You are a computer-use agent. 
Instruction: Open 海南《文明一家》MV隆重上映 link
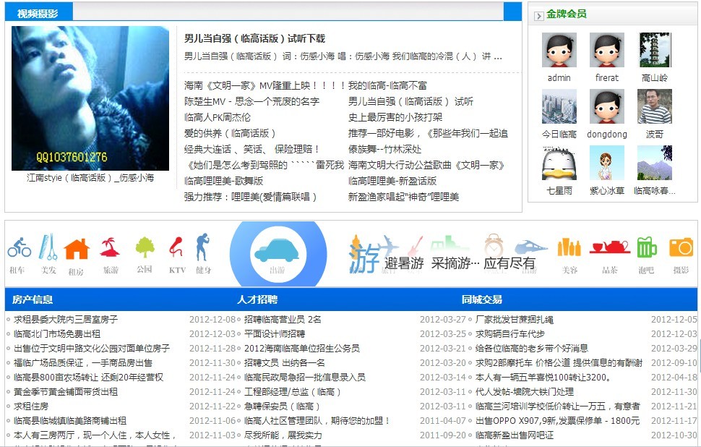[265, 85]
